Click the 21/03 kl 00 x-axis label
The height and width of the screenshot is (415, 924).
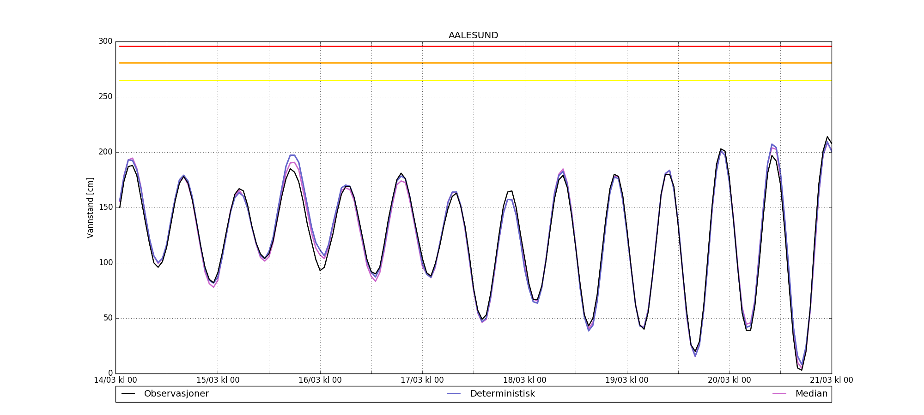pos(831,380)
